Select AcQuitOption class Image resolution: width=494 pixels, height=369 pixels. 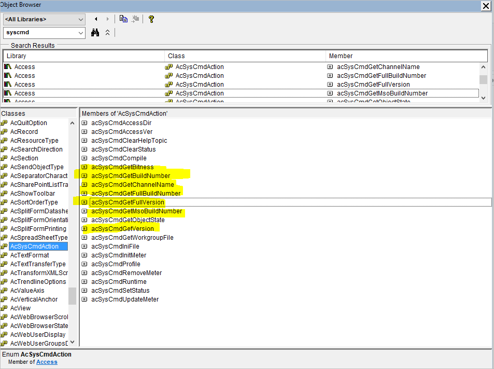pyautogui.click(x=29, y=123)
